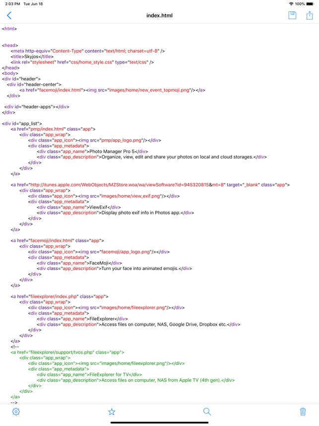The height and width of the screenshot is (426, 319).
Task: Tap the star favorite icon
Action: [x=112, y=412]
